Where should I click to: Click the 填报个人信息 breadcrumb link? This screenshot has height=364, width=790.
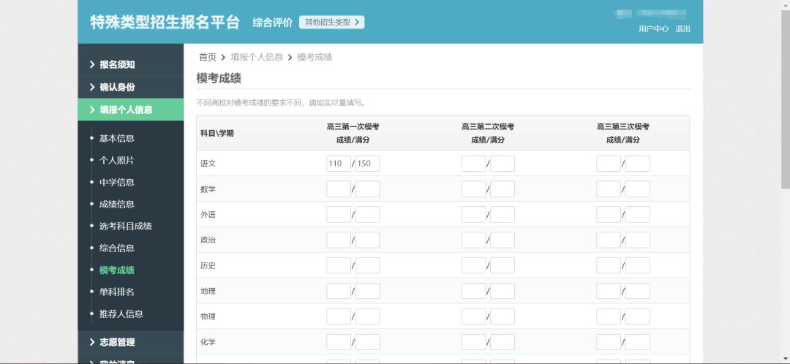pos(257,57)
